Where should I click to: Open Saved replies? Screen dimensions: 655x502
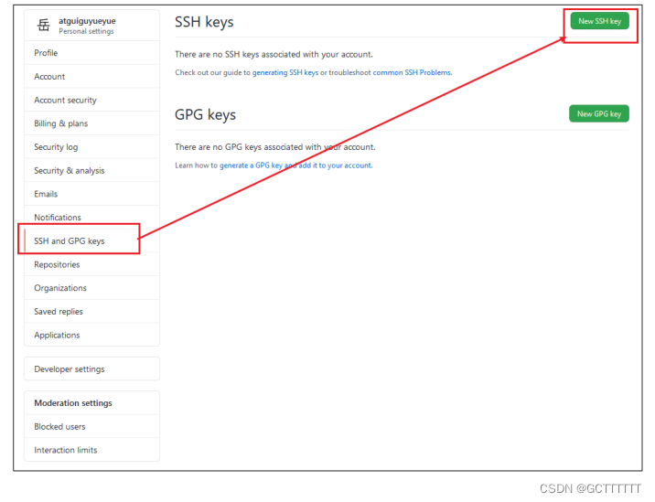[x=91, y=312]
